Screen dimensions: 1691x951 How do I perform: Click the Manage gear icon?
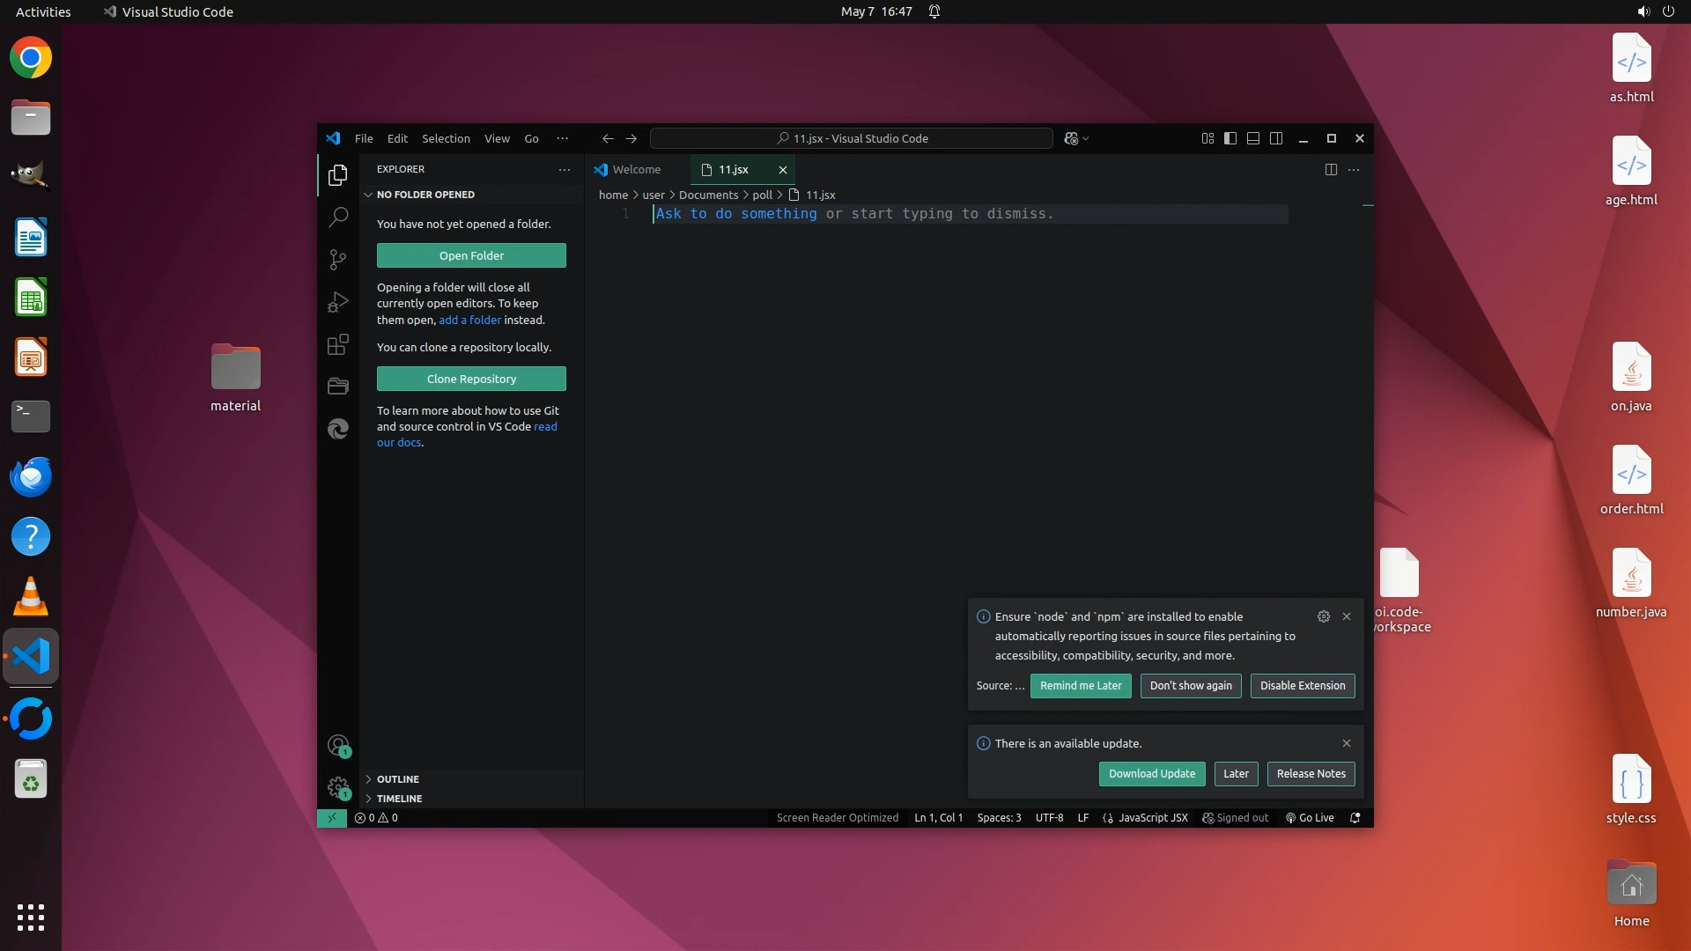[x=338, y=787]
